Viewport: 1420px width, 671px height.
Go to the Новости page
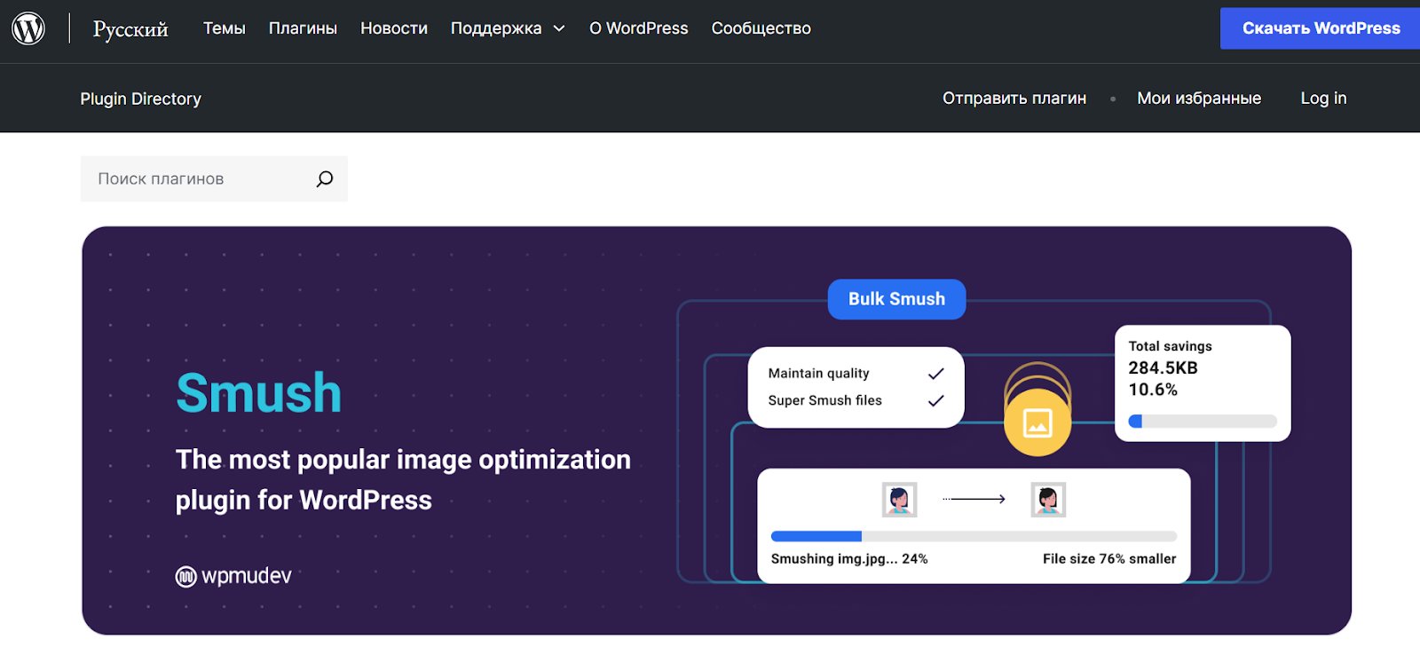(x=394, y=28)
